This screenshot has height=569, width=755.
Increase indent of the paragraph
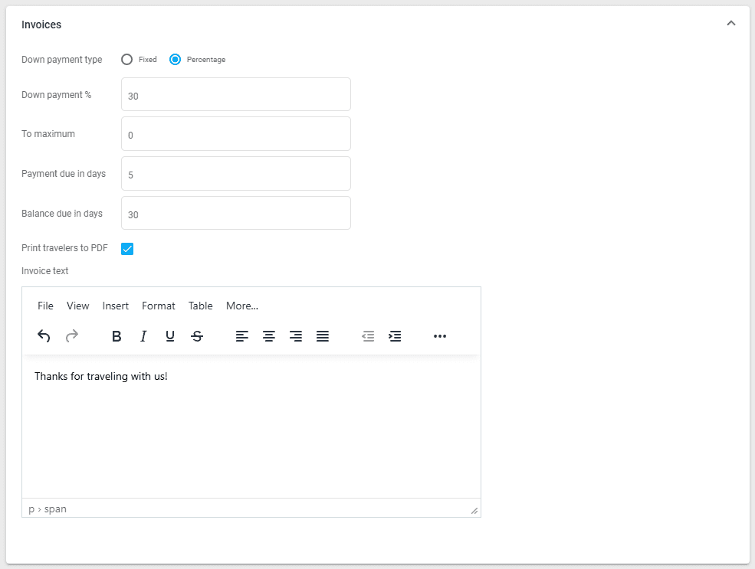[395, 336]
